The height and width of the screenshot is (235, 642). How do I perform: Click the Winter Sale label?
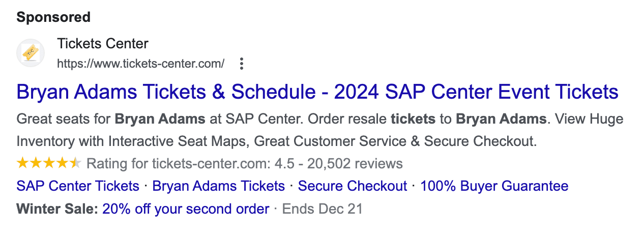[x=57, y=209]
